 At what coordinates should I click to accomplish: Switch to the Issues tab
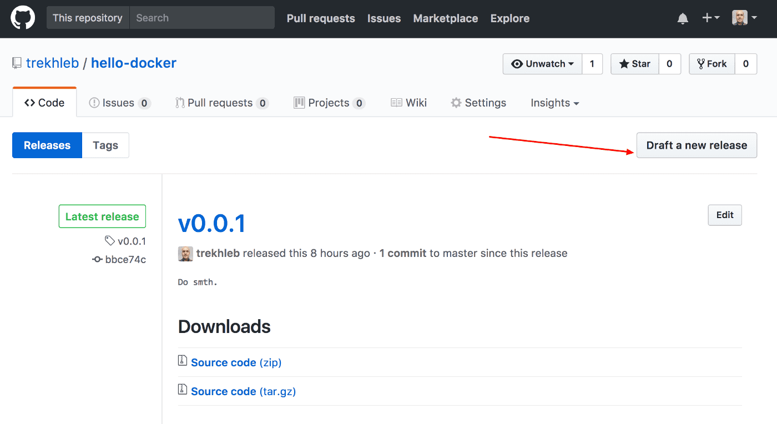[x=118, y=102]
